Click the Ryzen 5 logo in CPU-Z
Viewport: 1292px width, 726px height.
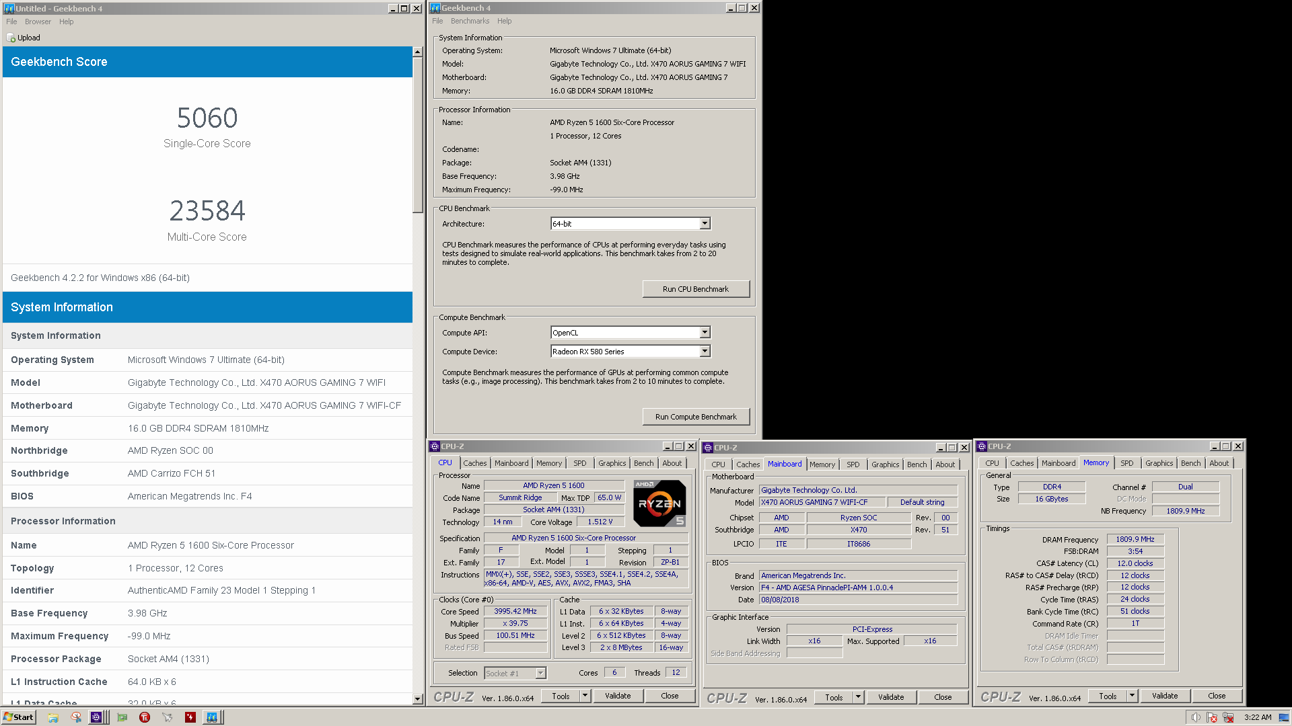pos(659,503)
